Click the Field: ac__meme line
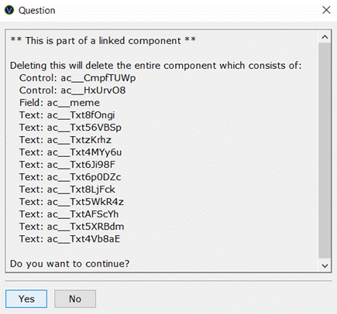 (60, 103)
